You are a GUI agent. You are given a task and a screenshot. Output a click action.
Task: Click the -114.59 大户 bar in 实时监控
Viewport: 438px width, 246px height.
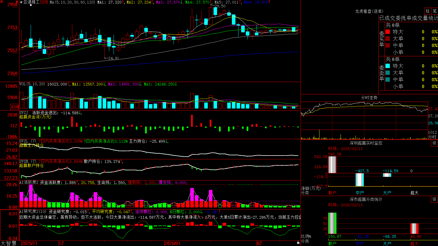(x=387, y=175)
